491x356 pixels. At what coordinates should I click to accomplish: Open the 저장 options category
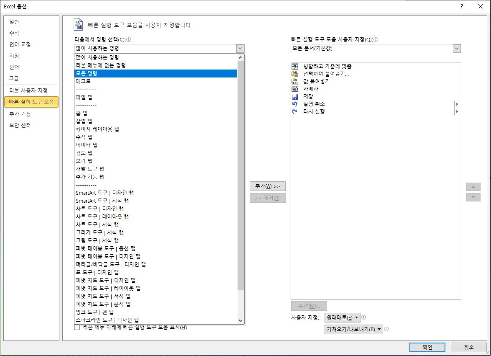point(31,56)
